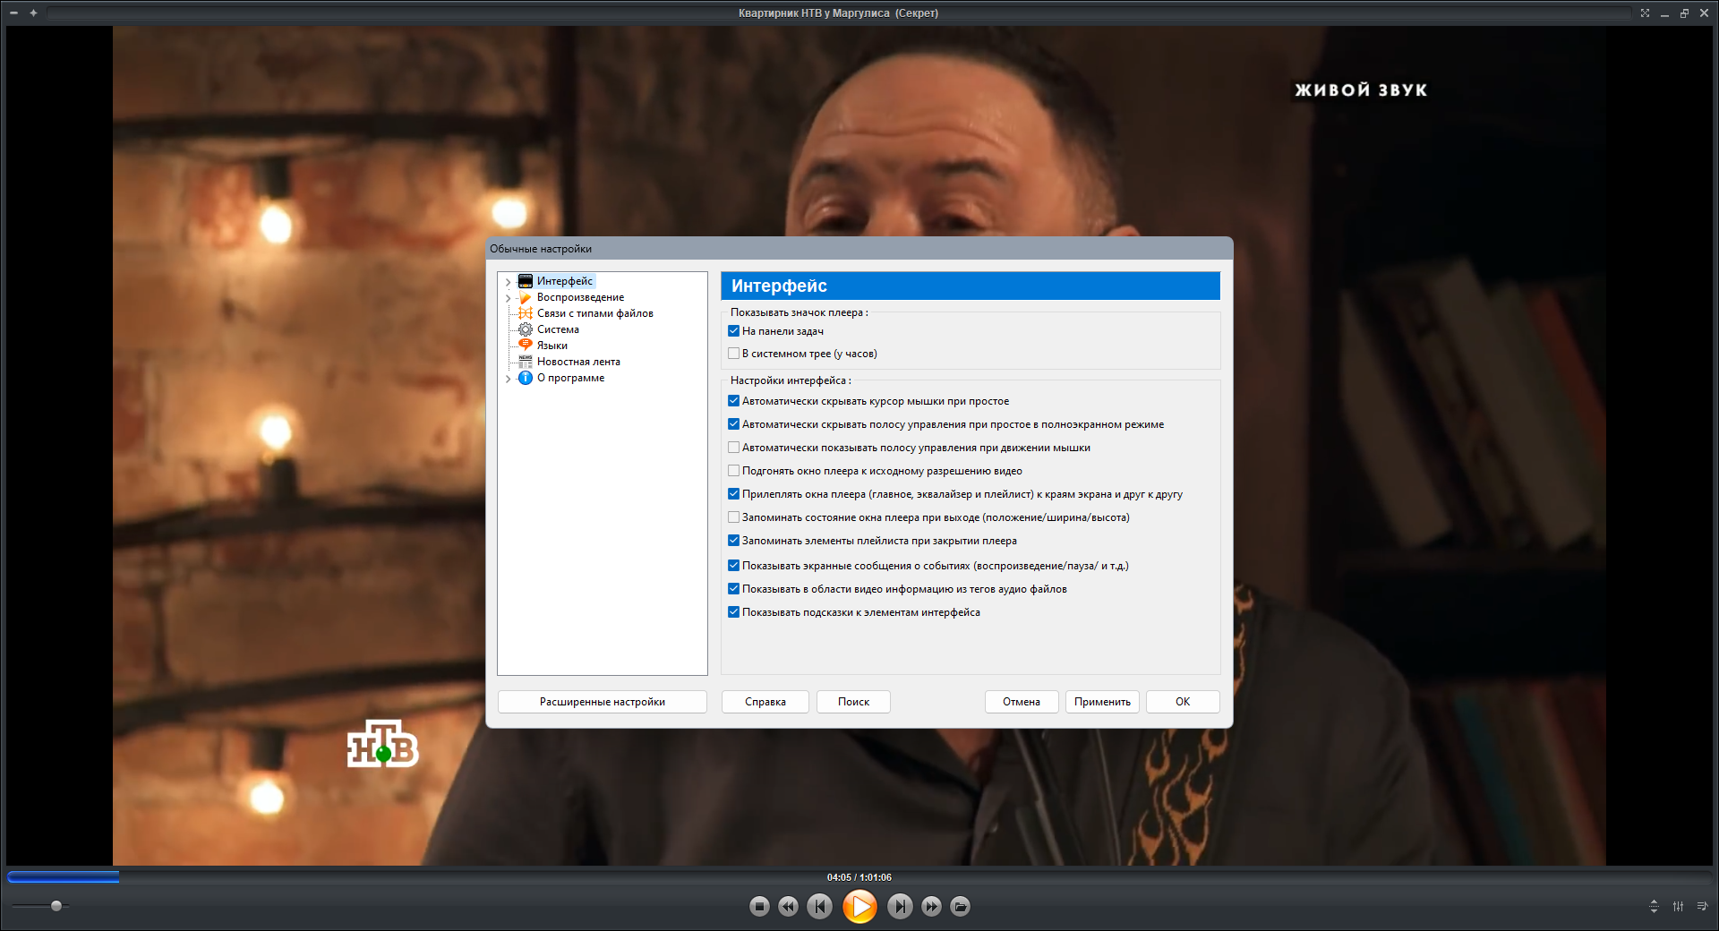Skip to next track
The image size is (1719, 931).
900,907
